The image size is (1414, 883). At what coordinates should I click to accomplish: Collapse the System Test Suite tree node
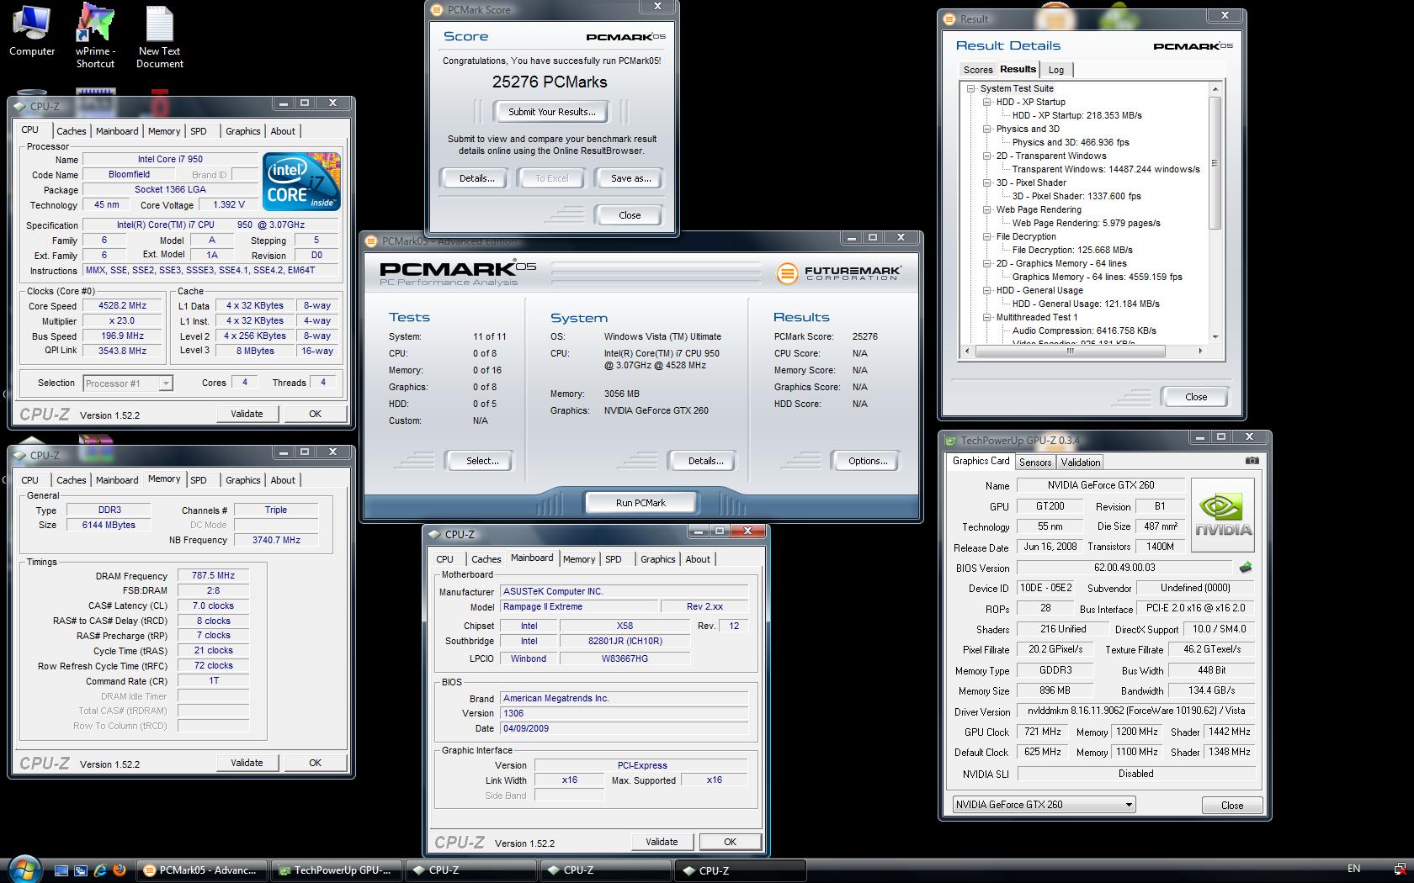[x=971, y=88]
